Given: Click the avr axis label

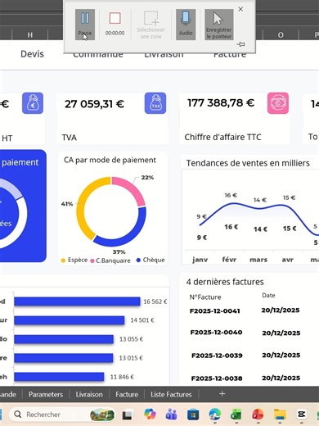Looking at the screenshot, I should [288, 260].
